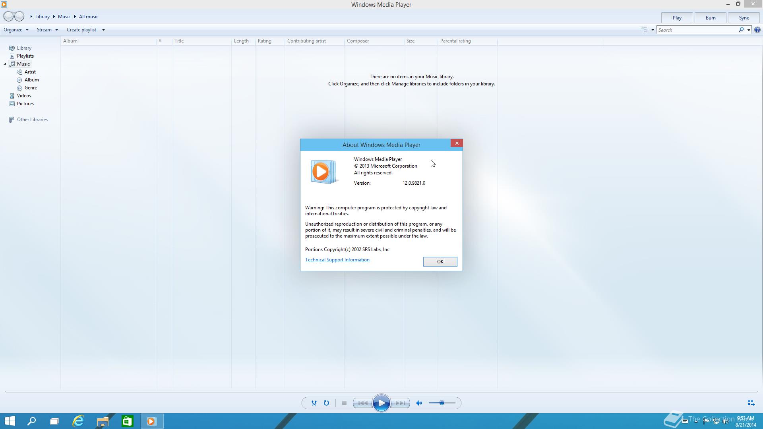
Task: Click Windows Media Player taskbar icon
Action: click(152, 421)
